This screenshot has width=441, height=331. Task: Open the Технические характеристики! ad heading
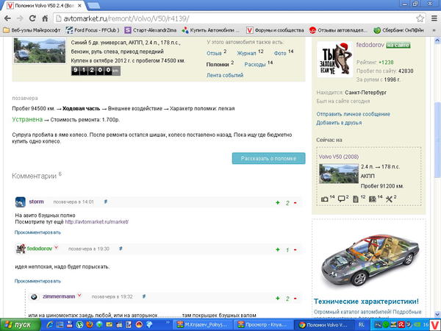pyautogui.click(x=366, y=302)
